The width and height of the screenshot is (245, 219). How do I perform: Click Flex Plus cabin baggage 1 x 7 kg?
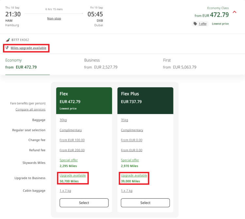126,191
